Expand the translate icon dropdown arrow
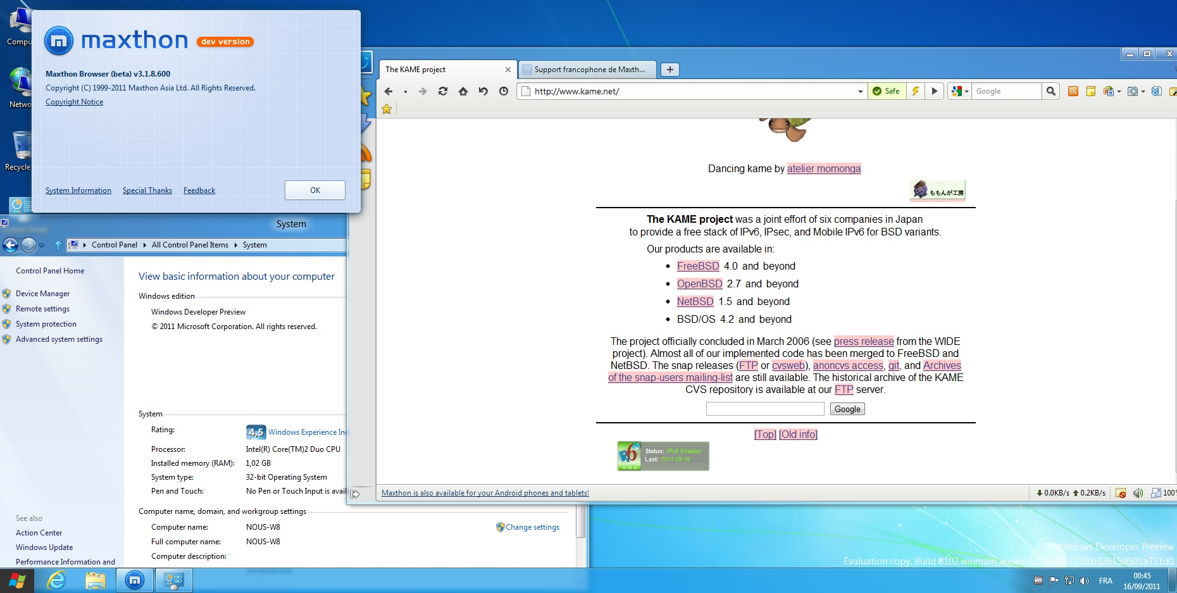Image resolution: width=1177 pixels, height=593 pixels. (1119, 92)
